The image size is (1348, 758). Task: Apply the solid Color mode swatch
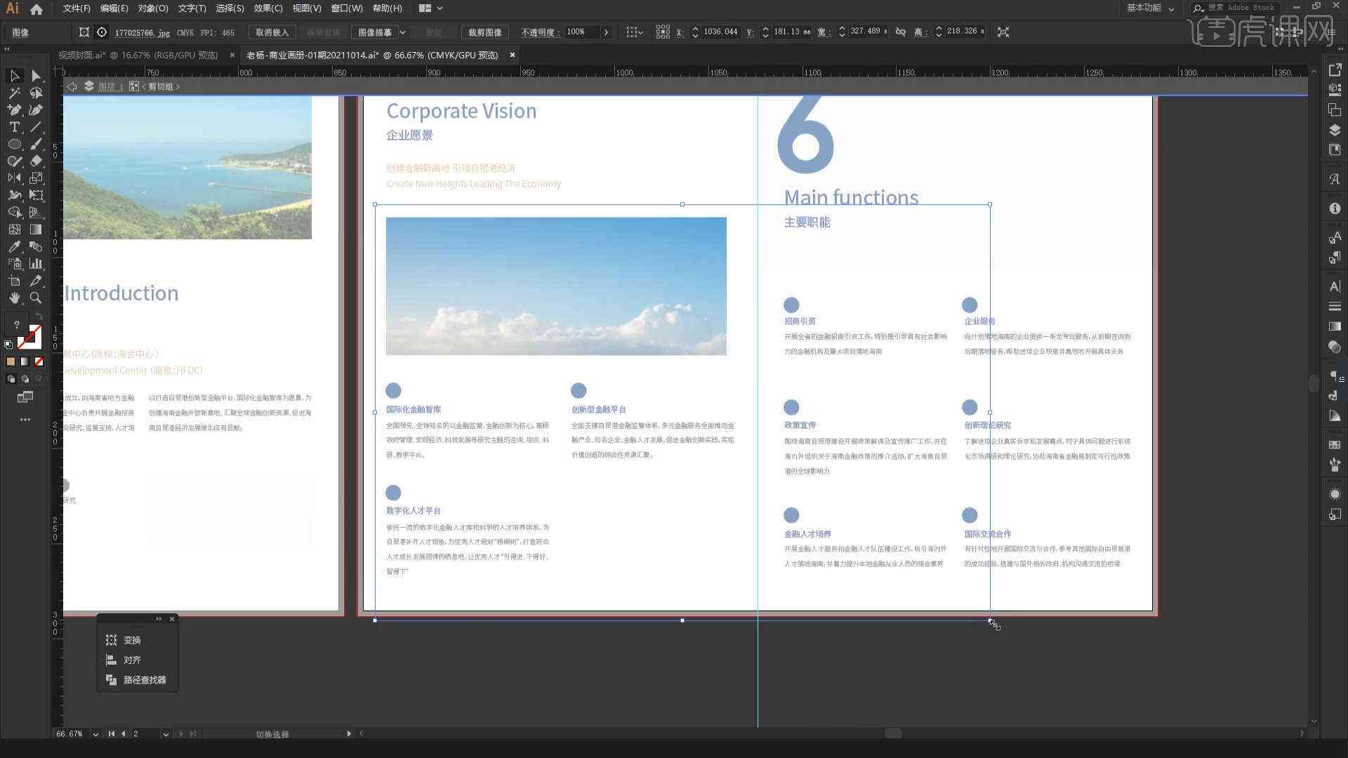11,362
